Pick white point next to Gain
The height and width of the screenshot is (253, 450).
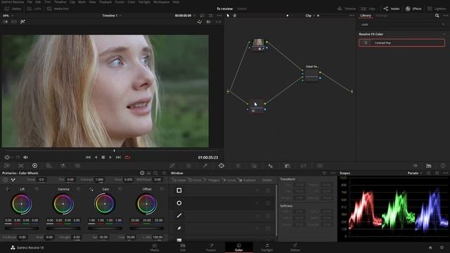91,189
